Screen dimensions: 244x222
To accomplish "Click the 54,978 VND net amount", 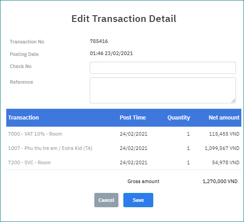I will pos(226,162).
